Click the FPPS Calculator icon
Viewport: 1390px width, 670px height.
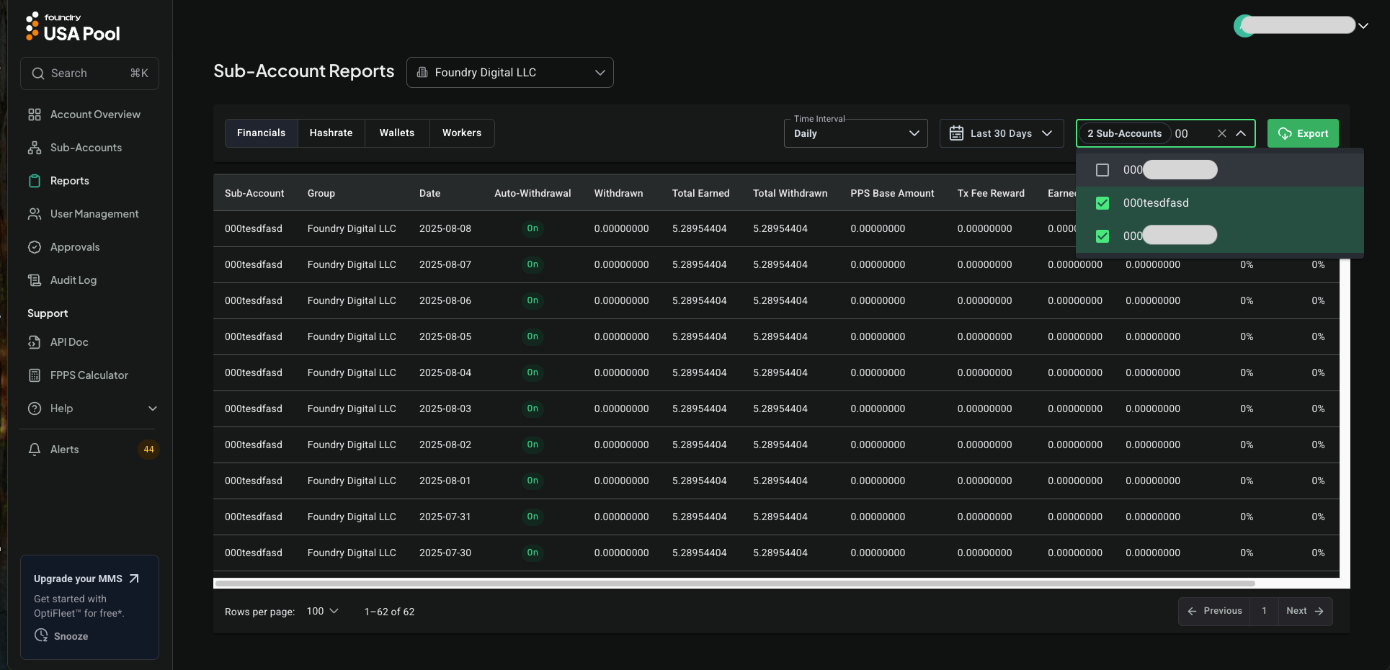[34, 375]
